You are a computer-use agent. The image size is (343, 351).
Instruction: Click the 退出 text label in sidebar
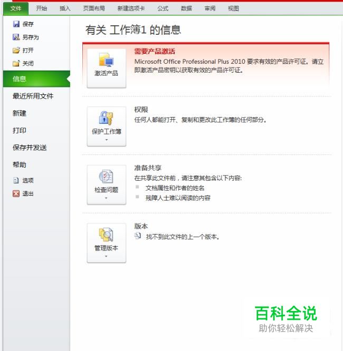click(28, 193)
